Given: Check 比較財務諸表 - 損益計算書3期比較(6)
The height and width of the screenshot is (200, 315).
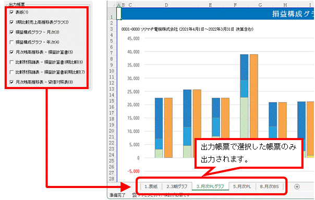Looking at the screenshot, I should point(11,62).
